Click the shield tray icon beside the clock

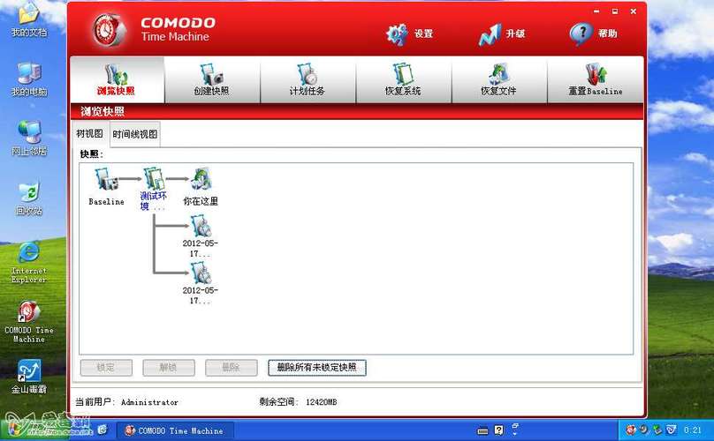pyautogui.click(x=672, y=430)
